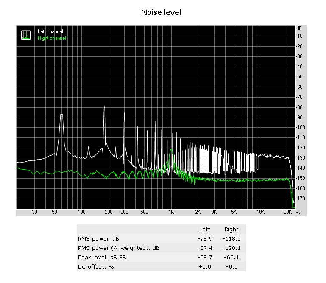This screenshot has height=283, width=326.
Task: Click the right peak level value -60.1
Action: pyautogui.click(x=231, y=258)
